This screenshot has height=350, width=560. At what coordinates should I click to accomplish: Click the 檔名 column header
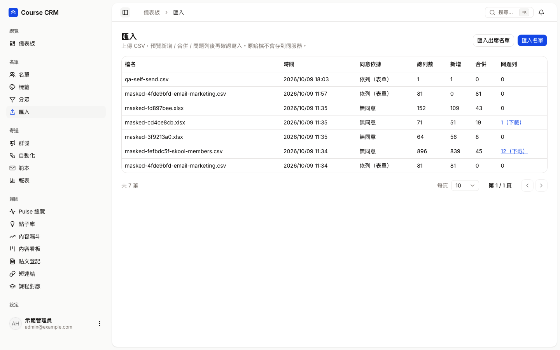(130, 64)
